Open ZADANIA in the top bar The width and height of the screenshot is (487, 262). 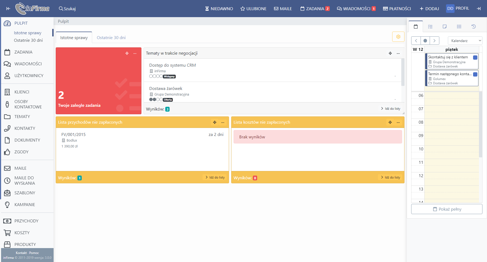(x=315, y=9)
